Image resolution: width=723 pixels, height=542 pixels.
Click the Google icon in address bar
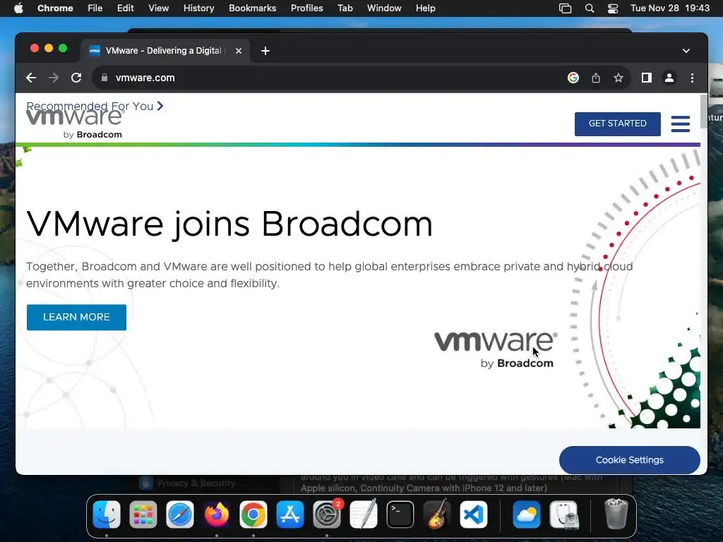coord(573,78)
